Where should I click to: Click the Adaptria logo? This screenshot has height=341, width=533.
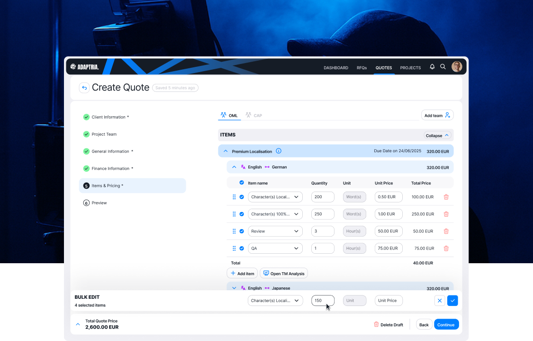84,67
